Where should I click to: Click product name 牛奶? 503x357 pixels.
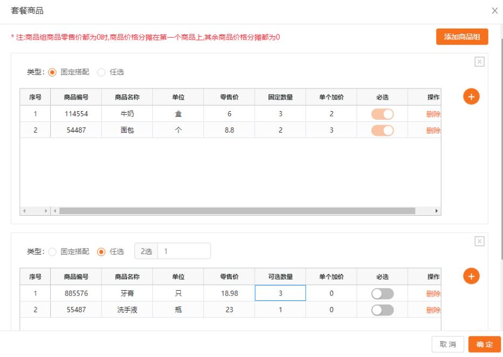tap(127, 114)
